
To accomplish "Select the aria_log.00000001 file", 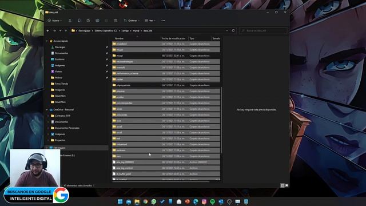I will (x=166, y=162).
